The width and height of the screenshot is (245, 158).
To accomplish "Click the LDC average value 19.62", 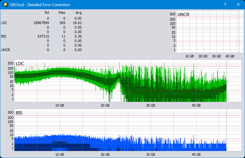I will pos(77,23).
